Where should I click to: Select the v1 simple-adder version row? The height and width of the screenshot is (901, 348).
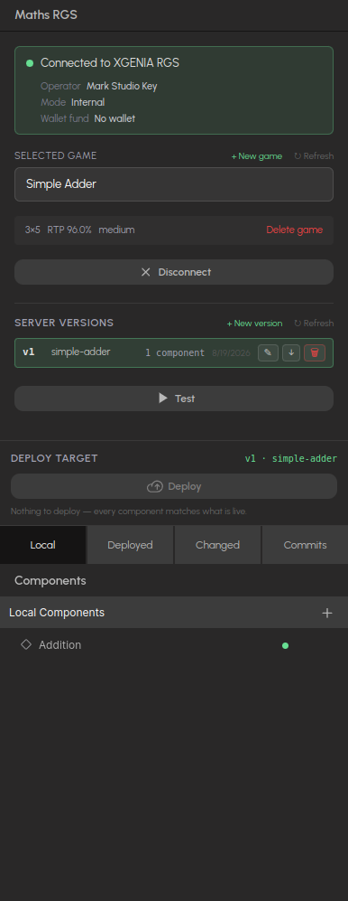pyautogui.click(x=174, y=352)
